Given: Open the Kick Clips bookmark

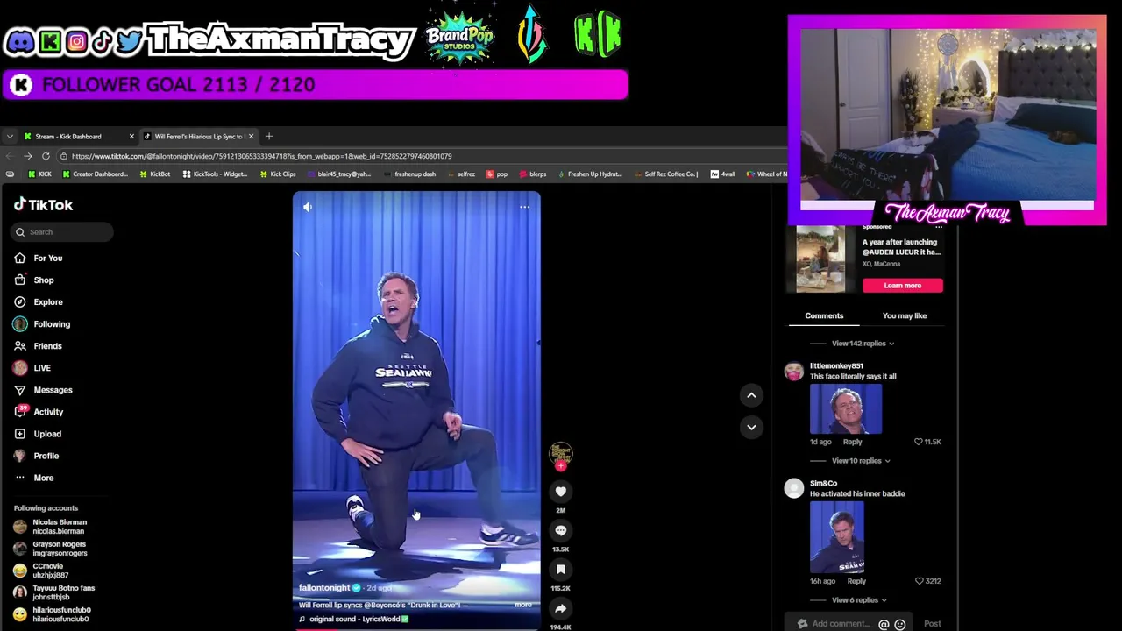Looking at the screenshot, I should click(x=278, y=174).
